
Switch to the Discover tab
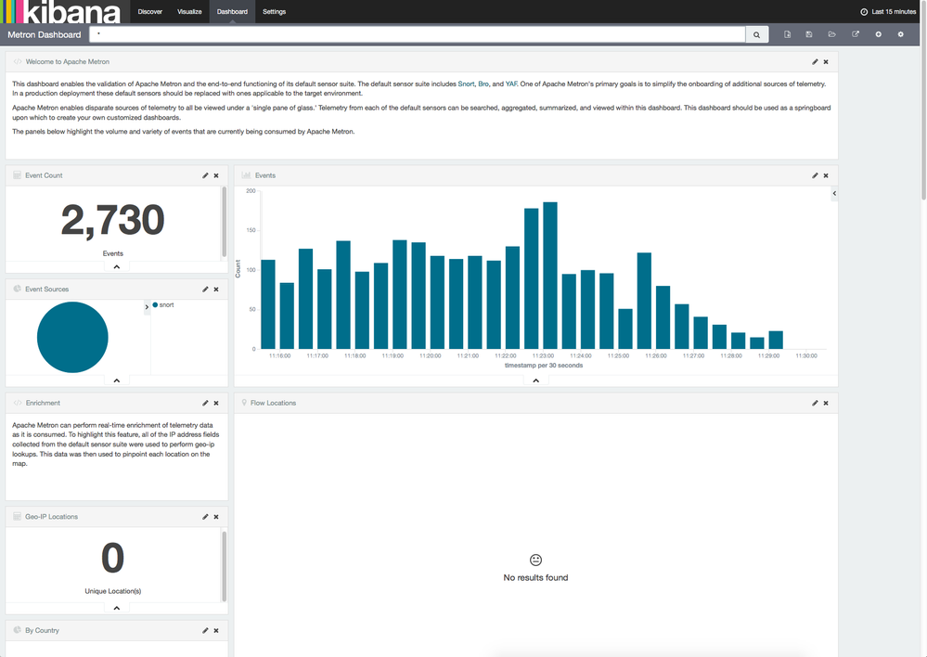150,12
